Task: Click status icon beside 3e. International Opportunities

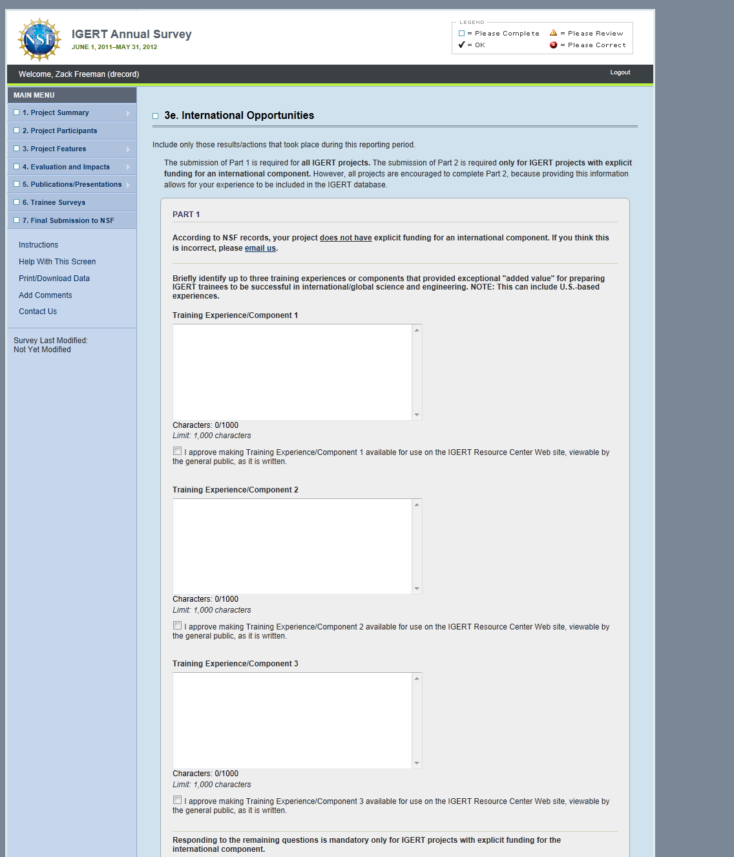Action: click(x=155, y=116)
